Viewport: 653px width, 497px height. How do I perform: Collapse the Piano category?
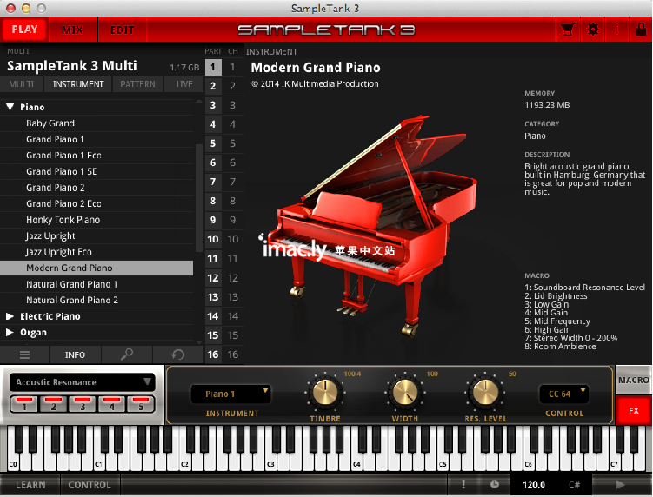coord(10,107)
